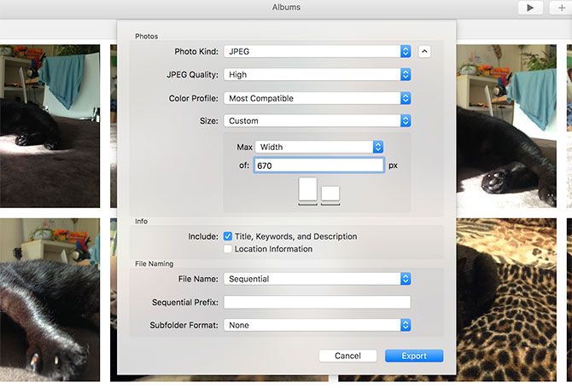Enable the Location Information checkbox
572x388 pixels.
click(x=228, y=249)
